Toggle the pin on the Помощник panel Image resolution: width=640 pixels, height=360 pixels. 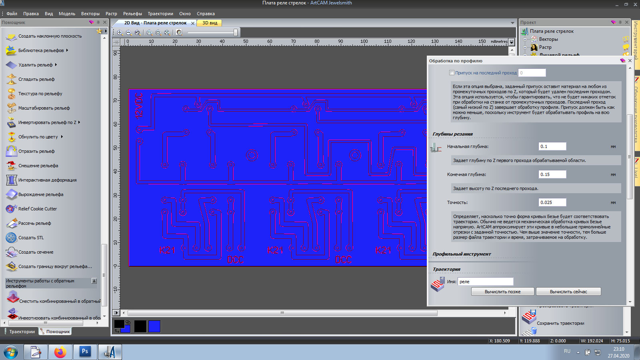[98, 22]
